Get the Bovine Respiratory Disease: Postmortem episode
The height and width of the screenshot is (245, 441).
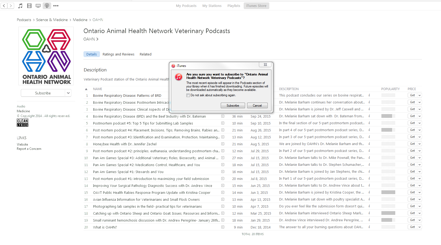click(x=412, y=102)
